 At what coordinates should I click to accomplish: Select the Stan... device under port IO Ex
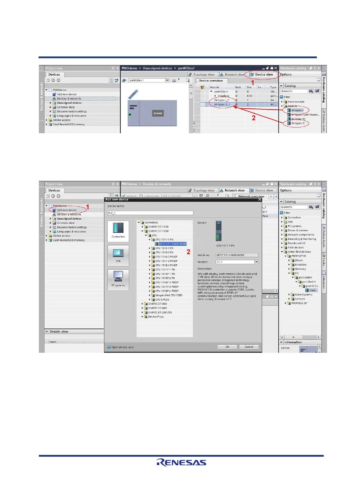(311, 290)
